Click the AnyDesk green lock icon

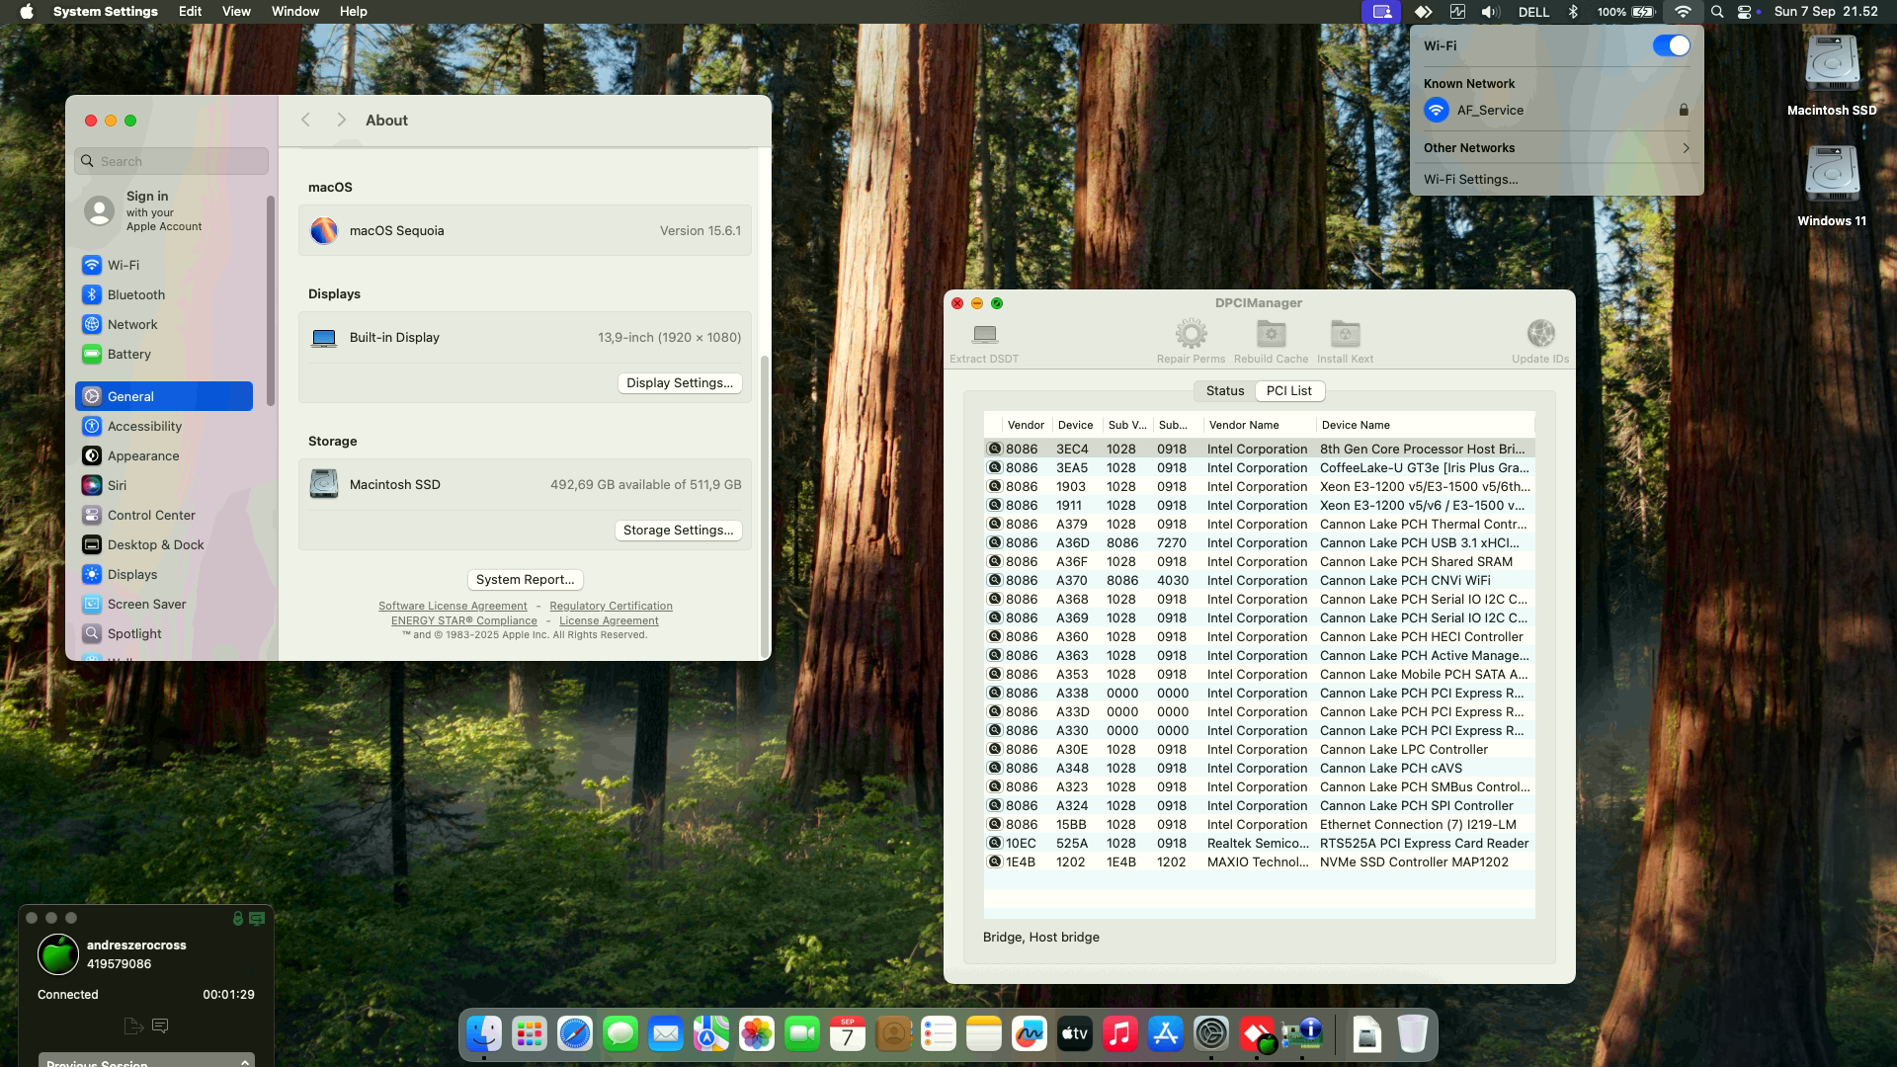237,919
